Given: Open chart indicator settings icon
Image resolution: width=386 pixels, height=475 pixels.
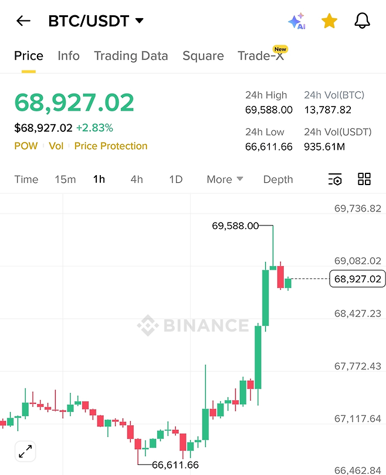Looking at the screenshot, I should point(335,179).
